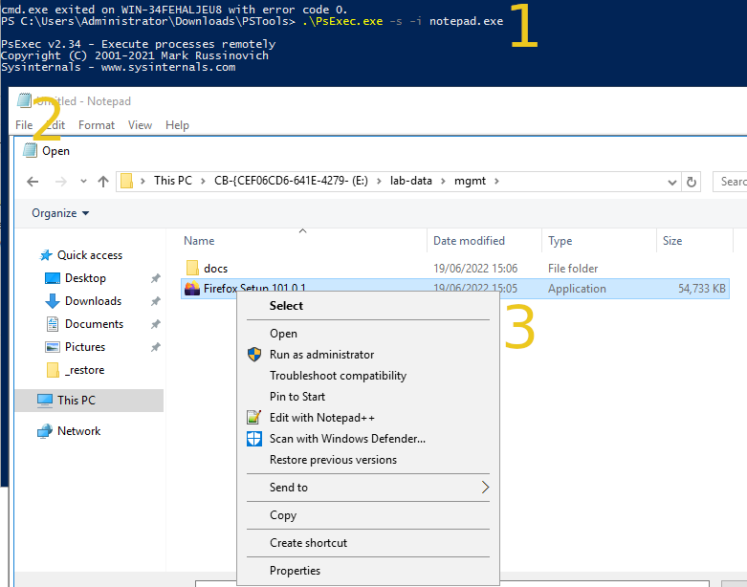The width and height of the screenshot is (747, 587).
Task: Click the pin icon beside Documents
Action: [155, 324]
